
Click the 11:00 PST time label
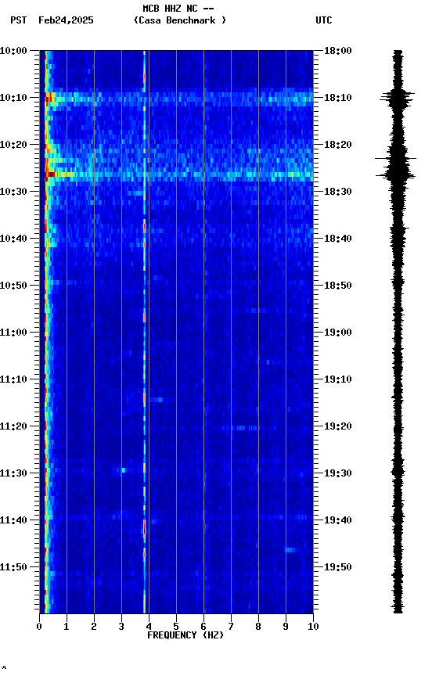13,333
